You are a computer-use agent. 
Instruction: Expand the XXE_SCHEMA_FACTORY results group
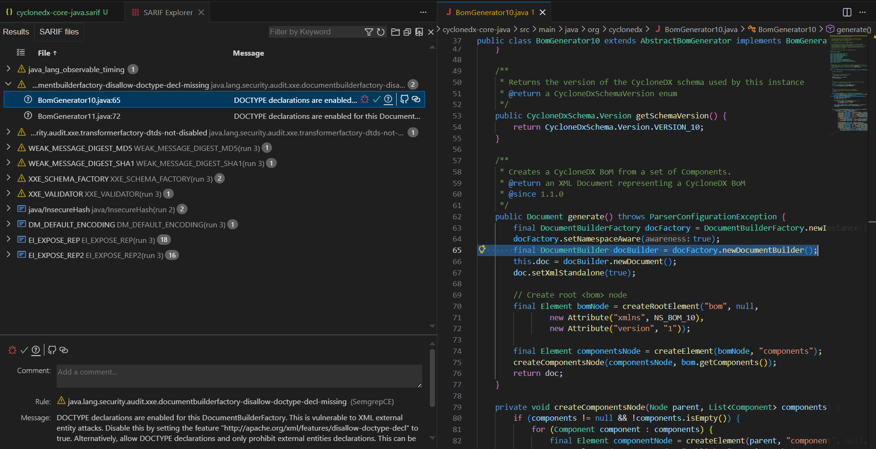[x=9, y=178]
